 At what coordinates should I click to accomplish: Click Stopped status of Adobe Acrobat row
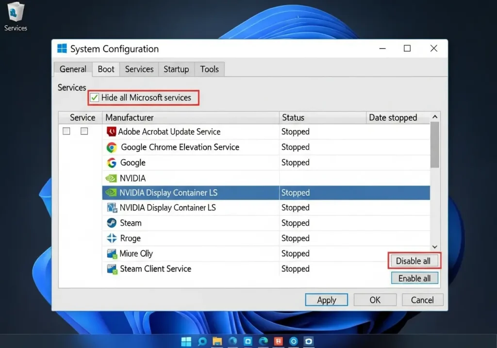click(296, 132)
